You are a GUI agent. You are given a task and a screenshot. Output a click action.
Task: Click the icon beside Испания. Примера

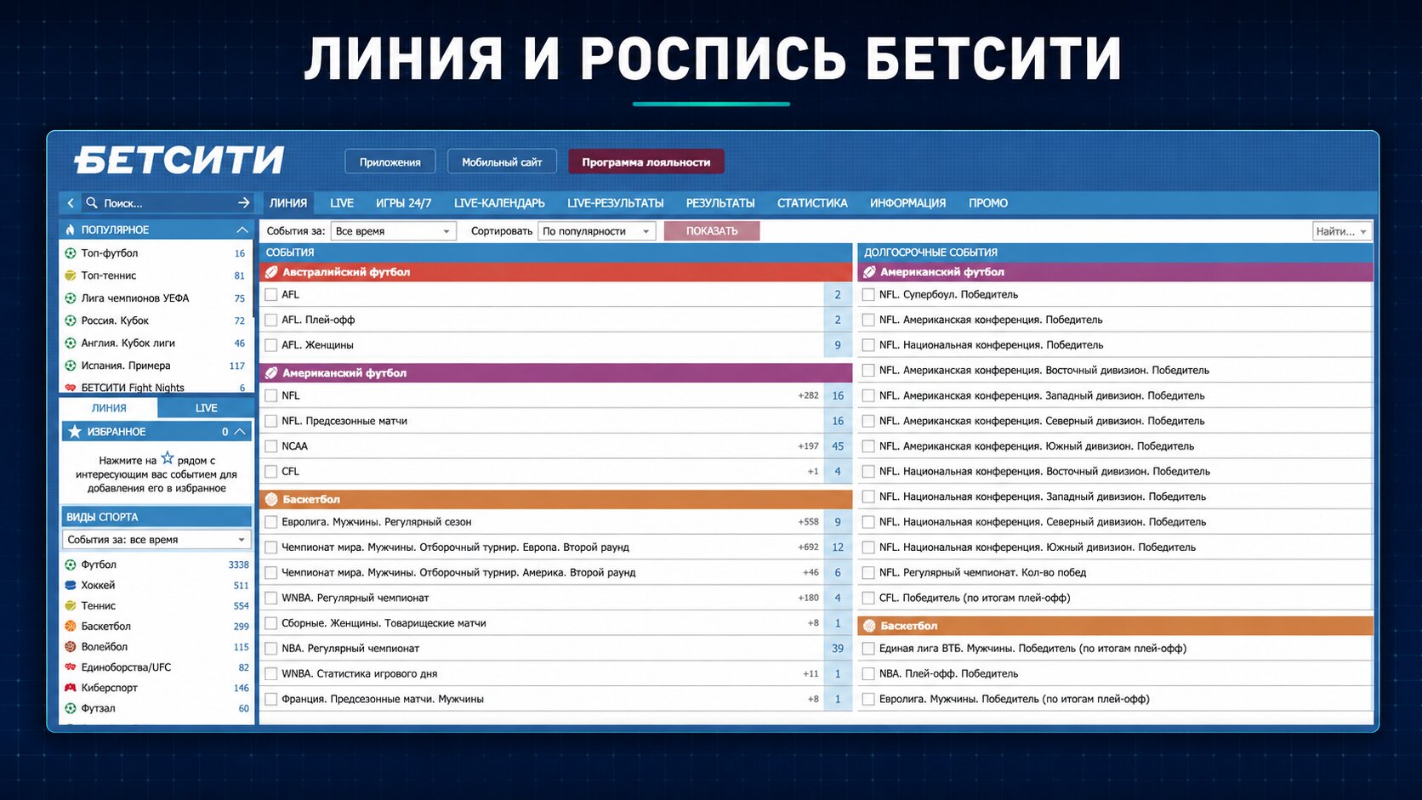click(71, 366)
